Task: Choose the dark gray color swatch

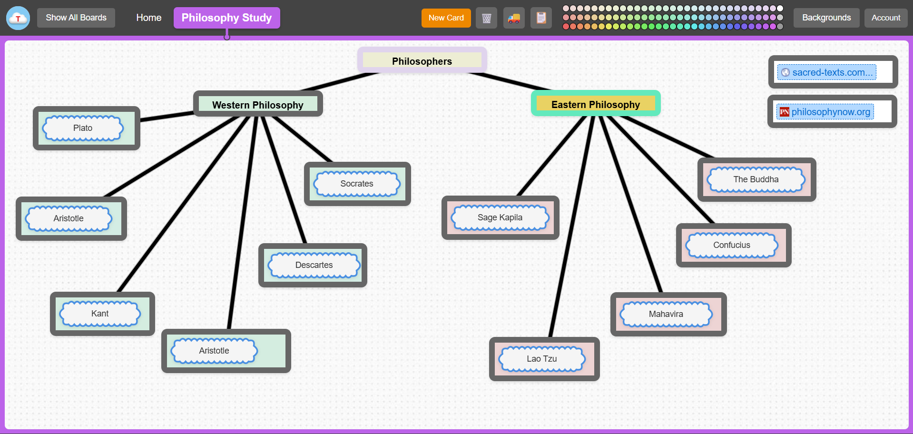Action: click(780, 27)
